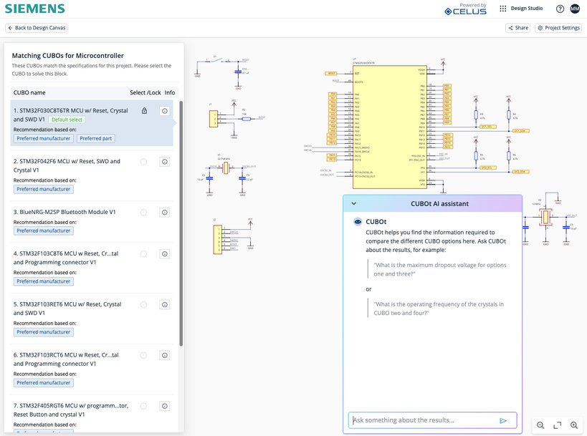
Task: Click the Matching CUBOs for Microcontroller heading
Action: (x=68, y=56)
